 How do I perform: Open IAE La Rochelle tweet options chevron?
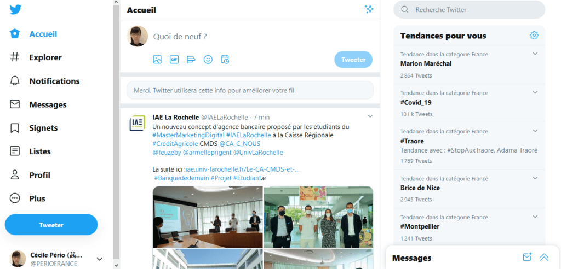pyautogui.click(x=370, y=116)
